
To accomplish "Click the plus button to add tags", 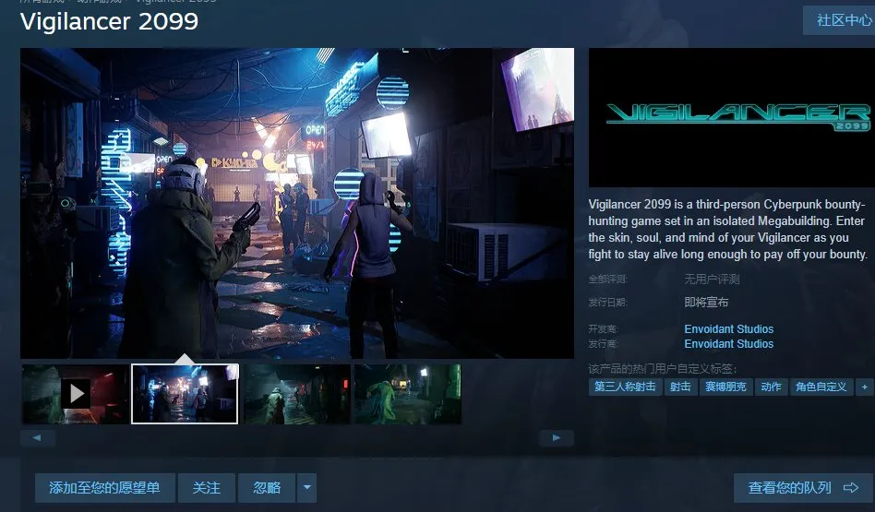I will pos(865,387).
